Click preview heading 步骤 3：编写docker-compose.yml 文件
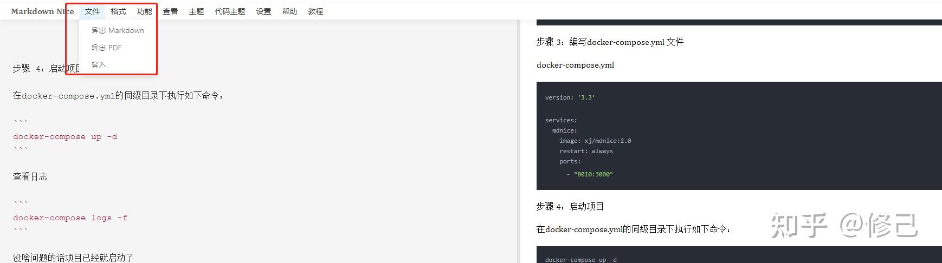Viewport: 942px width, 263px height. (x=610, y=42)
